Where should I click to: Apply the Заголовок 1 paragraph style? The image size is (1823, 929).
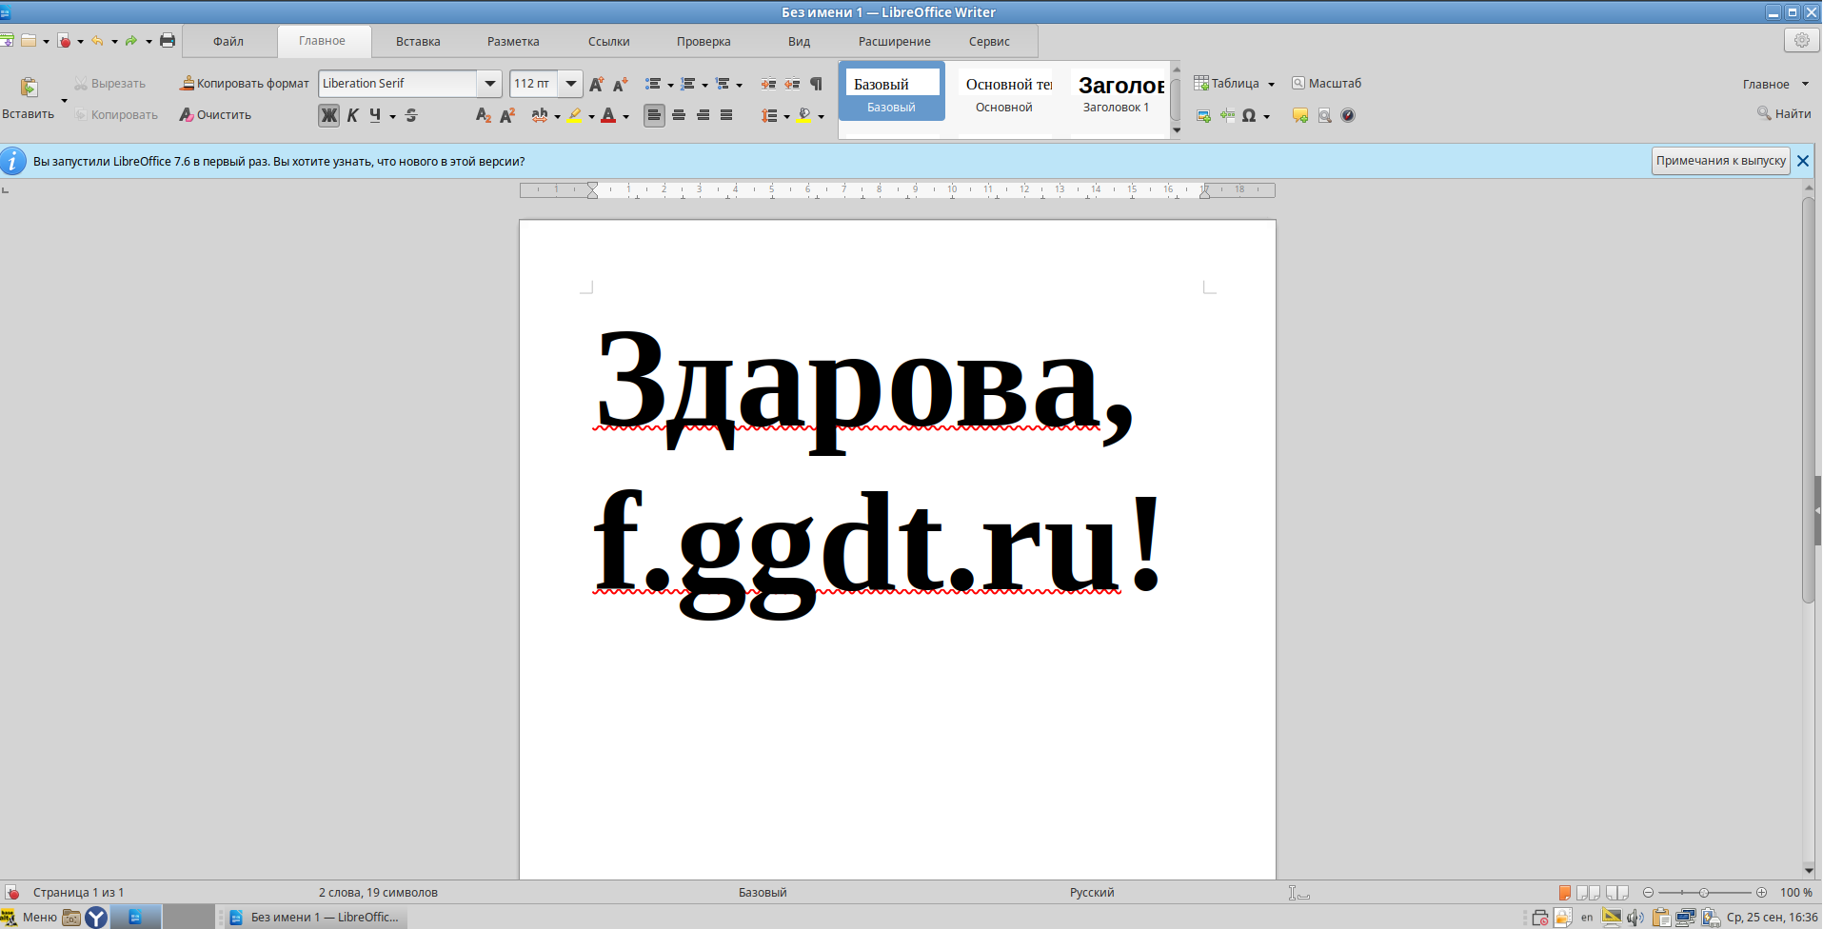[1117, 93]
